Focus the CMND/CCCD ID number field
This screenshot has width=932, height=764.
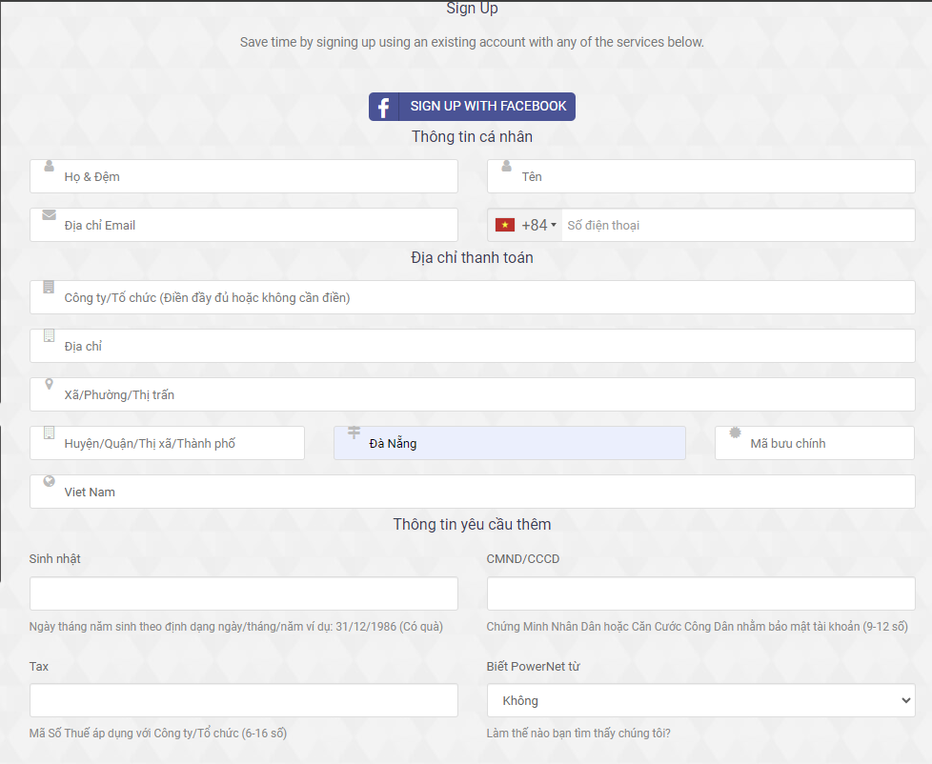tap(700, 593)
